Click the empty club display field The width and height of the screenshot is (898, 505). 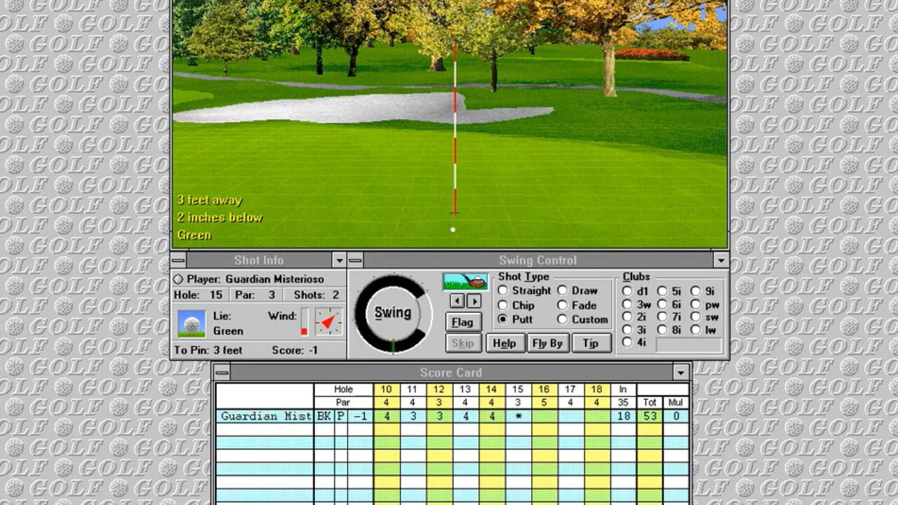click(688, 344)
